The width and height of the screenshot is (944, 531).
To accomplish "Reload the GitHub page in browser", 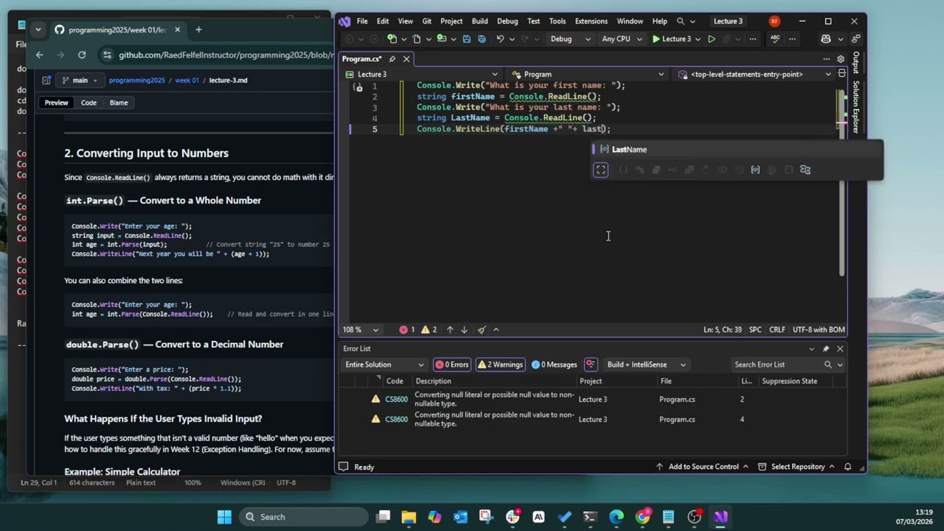I will [82, 55].
